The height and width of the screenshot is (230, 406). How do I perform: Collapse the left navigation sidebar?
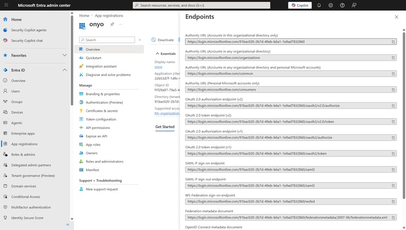tap(68, 225)
